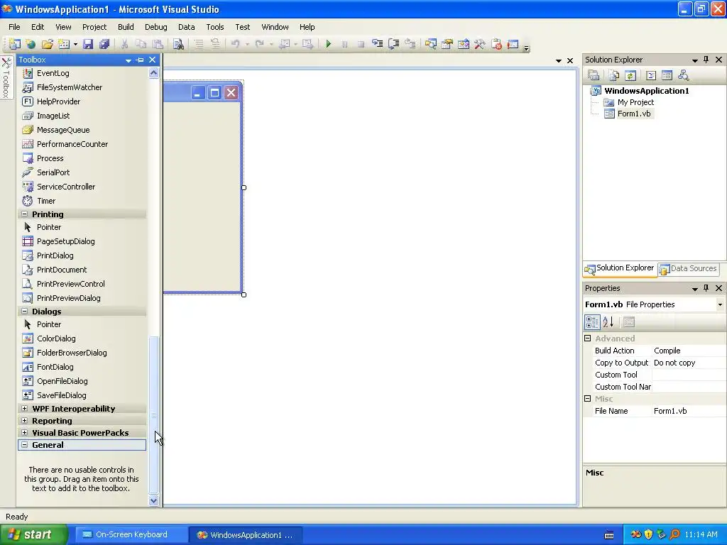
Task: Toggle Alphabetical sort in Properties panel
Action: (x=608, y=321)
